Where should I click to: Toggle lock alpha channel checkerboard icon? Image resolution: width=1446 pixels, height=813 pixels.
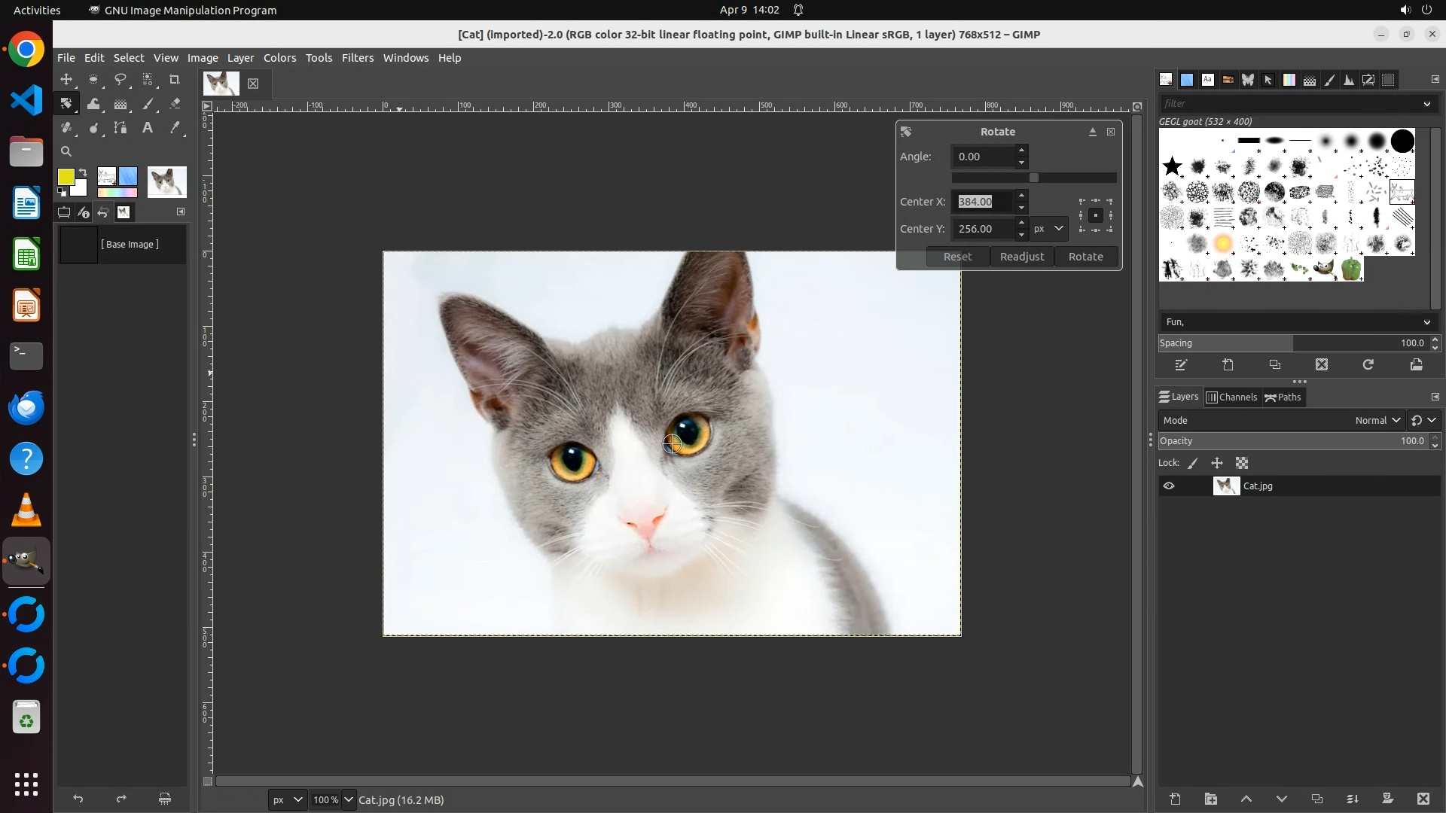click(x=1242, y=464)
